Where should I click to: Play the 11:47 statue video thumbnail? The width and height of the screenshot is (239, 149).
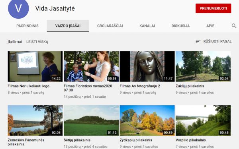click(x=147, y=66)
